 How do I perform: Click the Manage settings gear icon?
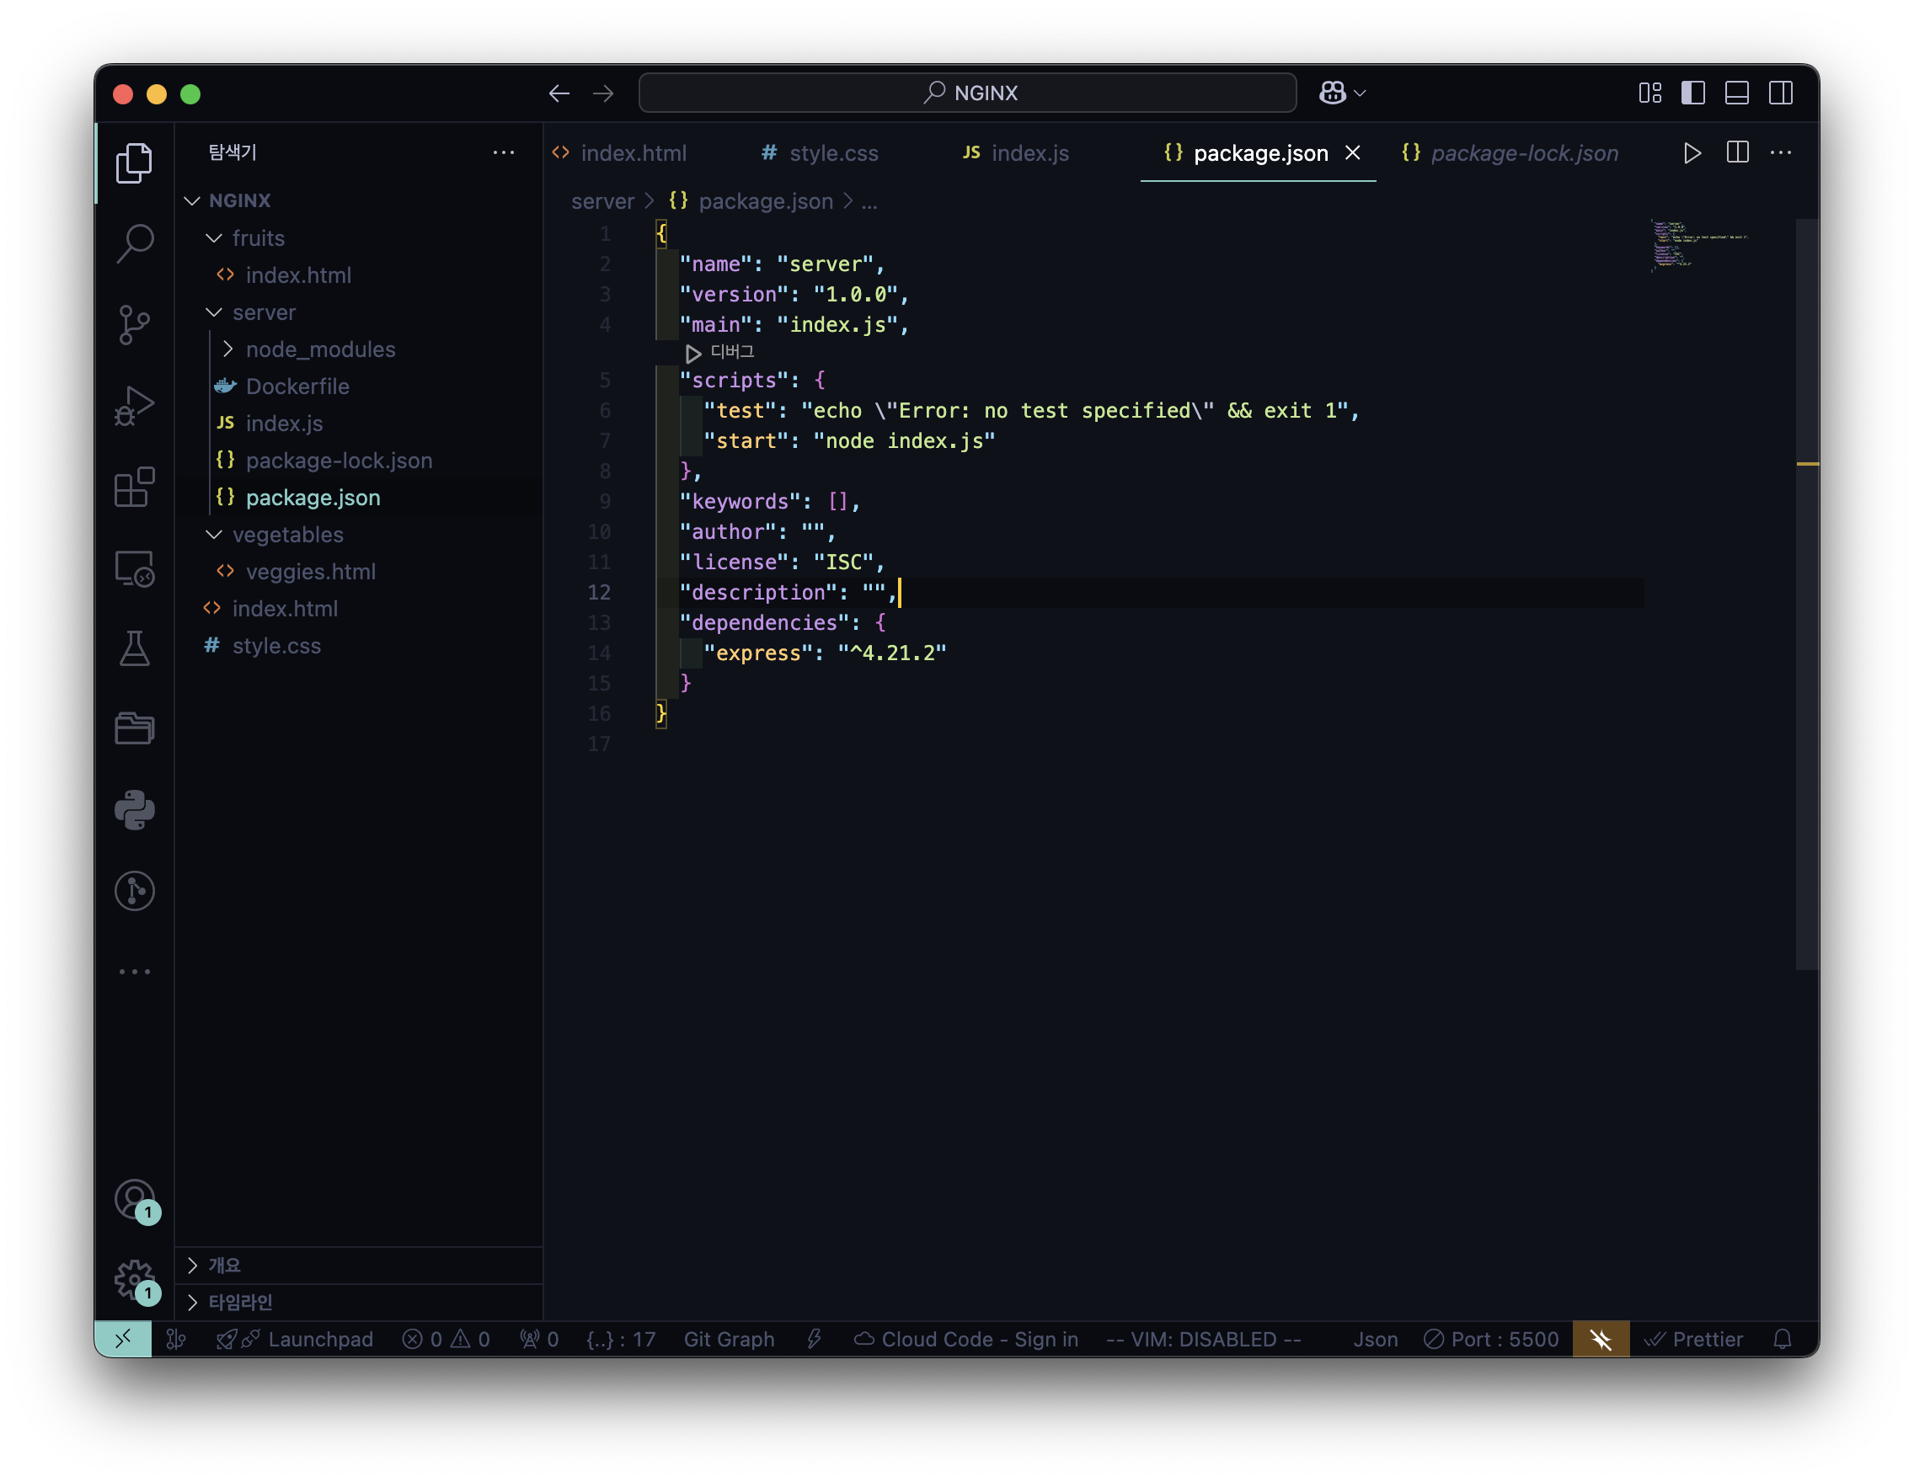pyautogui.click(x=134, y=1279)
